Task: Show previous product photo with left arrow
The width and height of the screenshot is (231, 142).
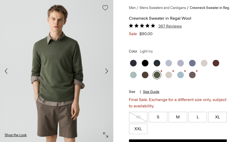Action: tap(6, 71)
